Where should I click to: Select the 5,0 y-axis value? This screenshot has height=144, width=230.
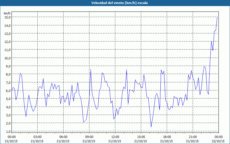[8, 99]
